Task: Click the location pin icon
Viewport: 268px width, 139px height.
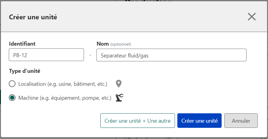Action: tap(119, 84)
